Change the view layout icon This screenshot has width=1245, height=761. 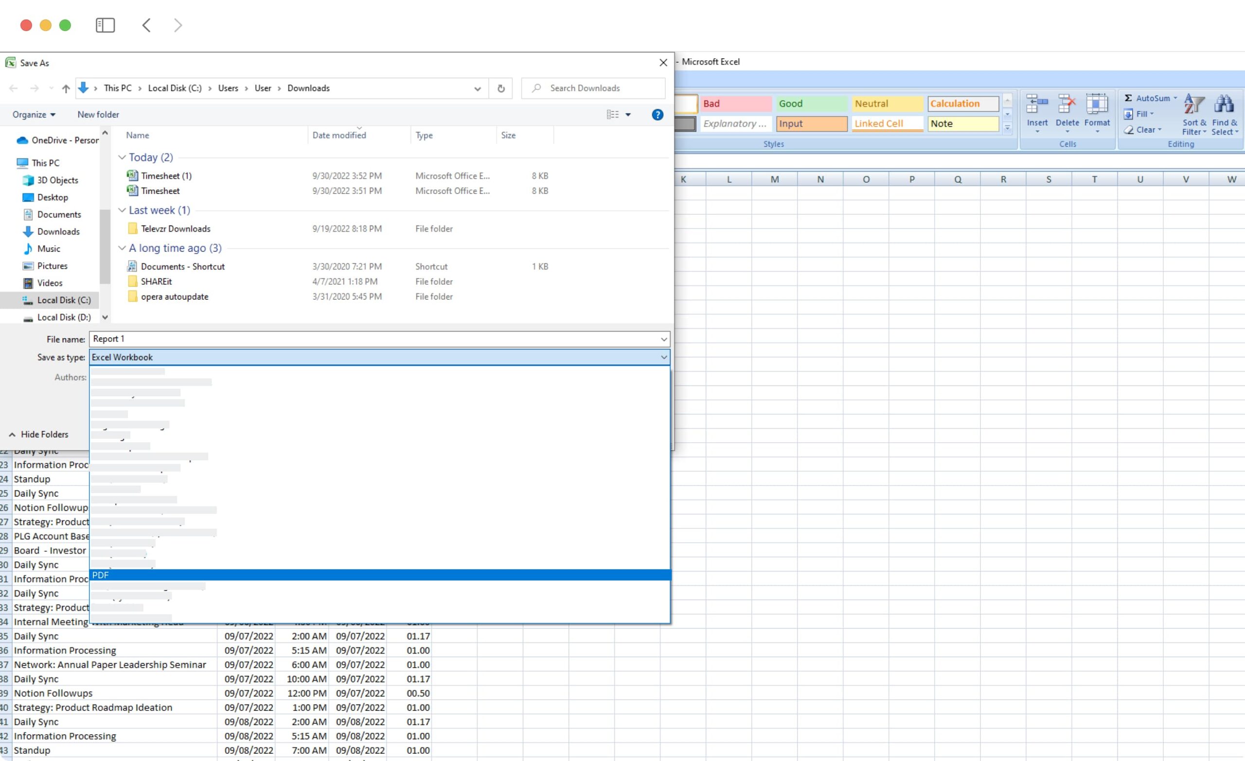(612, 115)
